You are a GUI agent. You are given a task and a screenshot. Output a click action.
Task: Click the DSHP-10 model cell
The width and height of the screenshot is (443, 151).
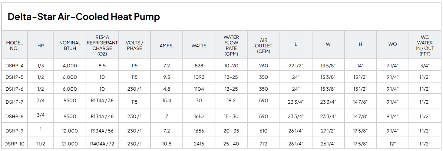point(15,144)
